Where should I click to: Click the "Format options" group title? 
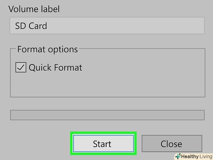47,49
